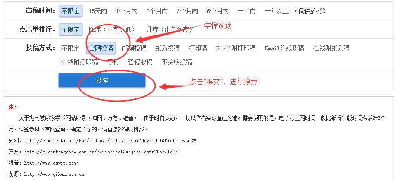The width and height of the screenshot is (398, 181).
Task: Select 邮箱投稿 submission method
Action: pyautogui.click(x=134, y=48)
